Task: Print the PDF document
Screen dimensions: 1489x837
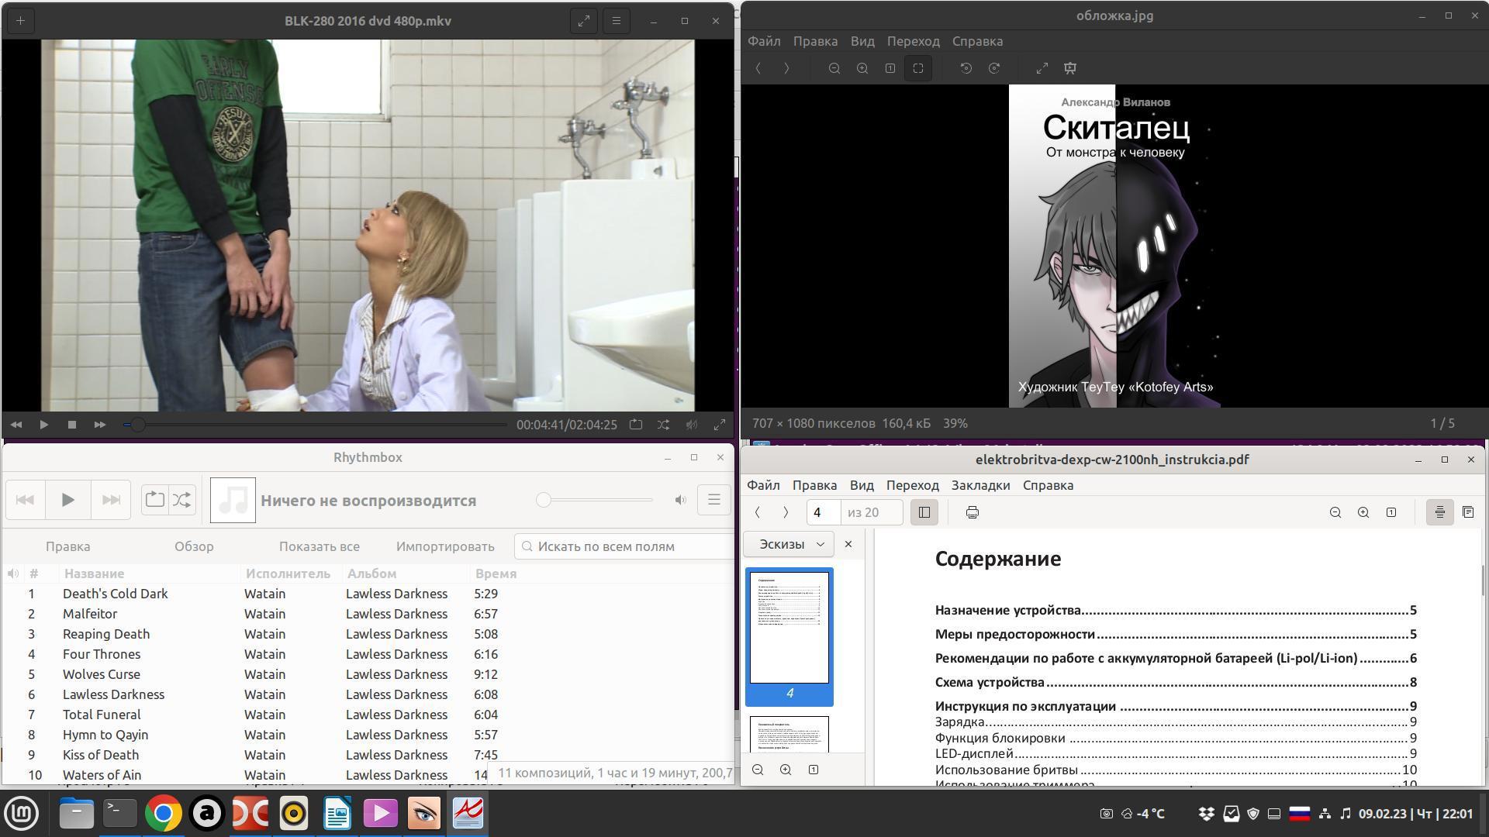Action: pos(973,512)
